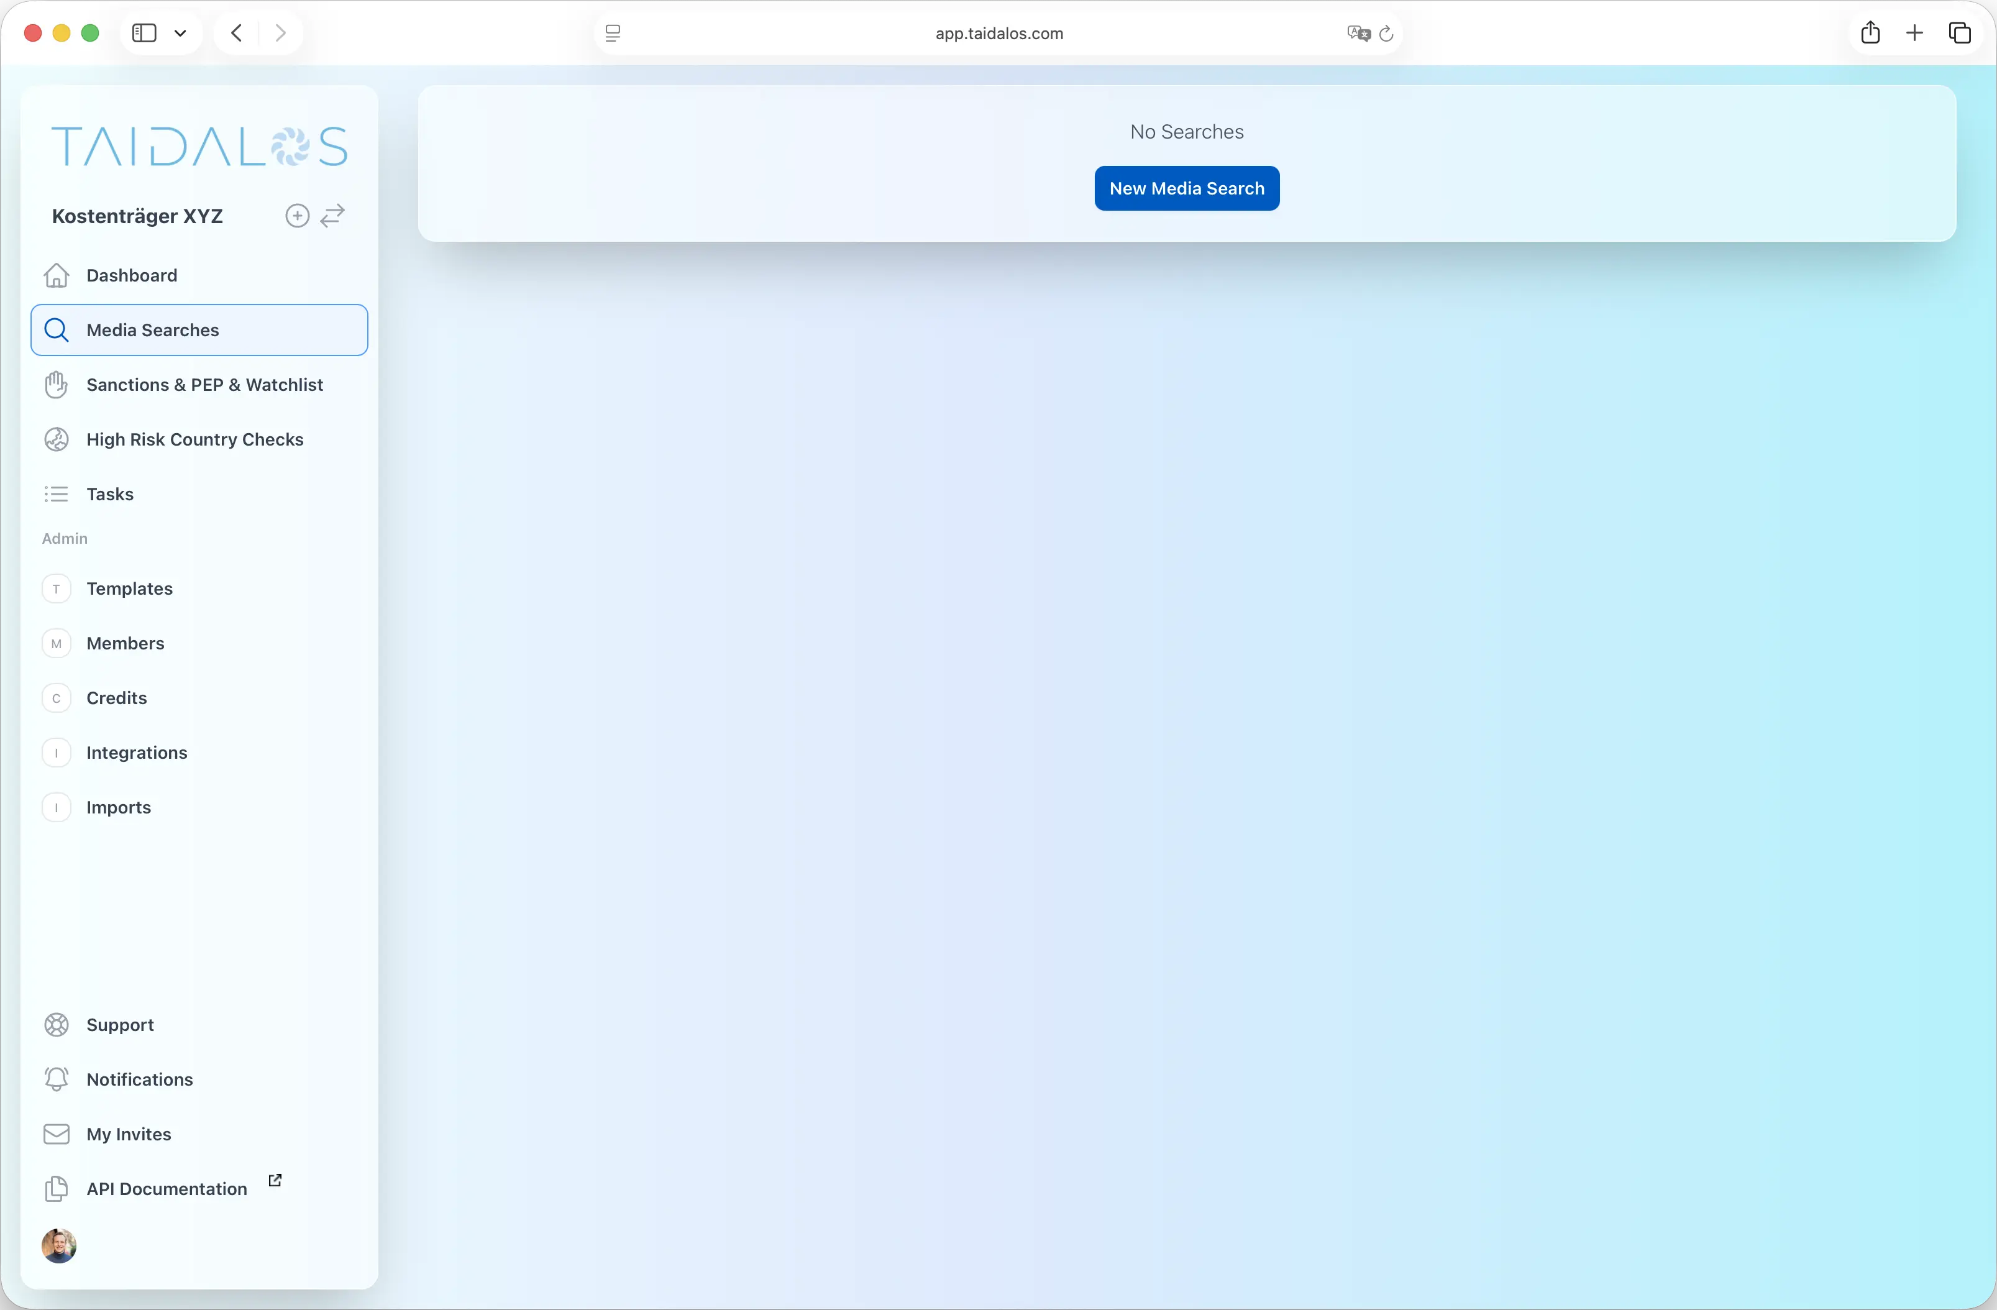Click the My Invites envelope icon
This screenshot has width=1997, height=1310.
pyautogui.click(x=56, y=1134)
